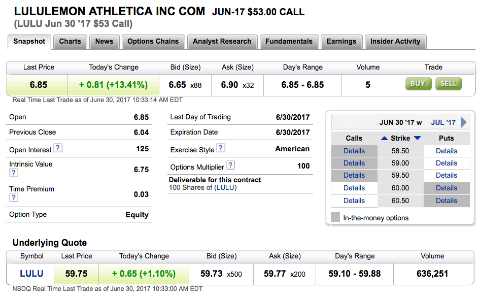The width and height of the screenshot is (479, 297).
Task: Click LULU link in deliverable text
Action: tap(225, 188)
